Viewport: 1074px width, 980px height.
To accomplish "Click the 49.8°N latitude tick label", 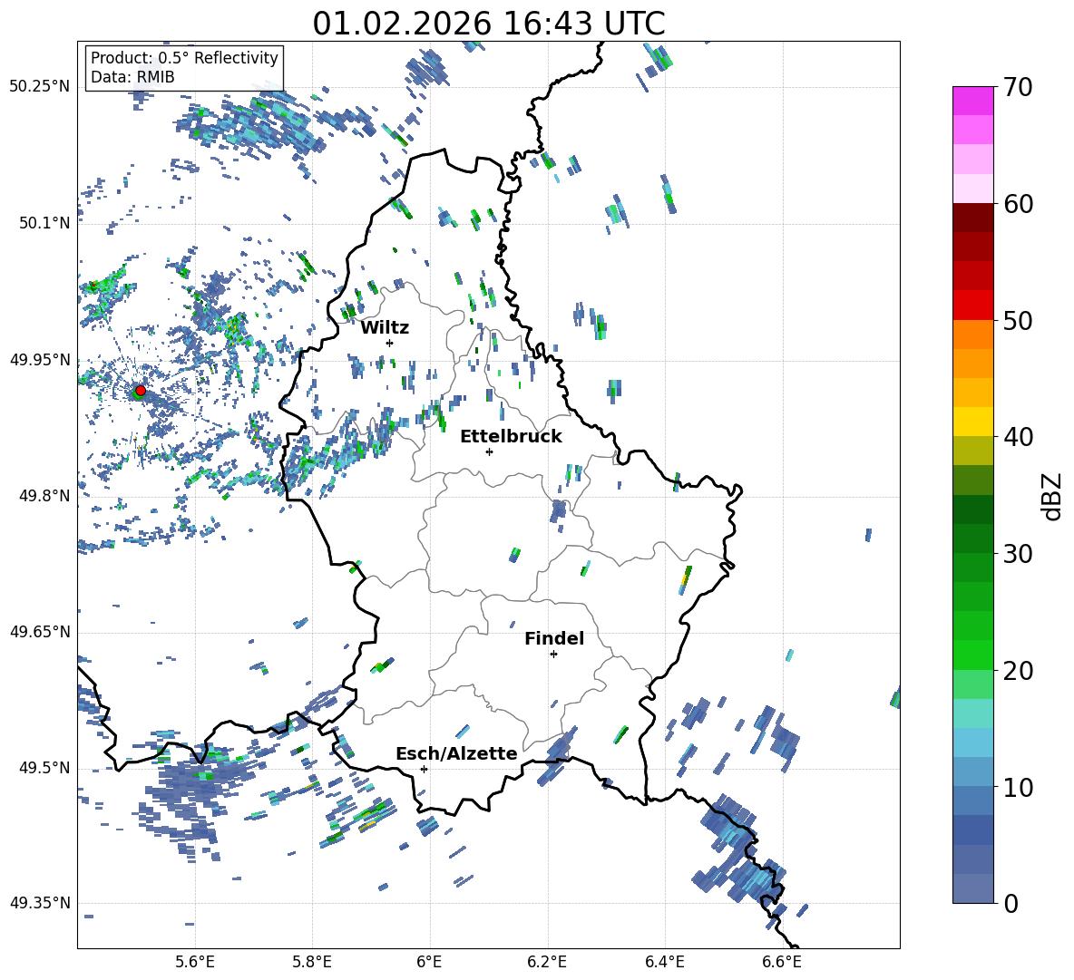I will point(44,496).
